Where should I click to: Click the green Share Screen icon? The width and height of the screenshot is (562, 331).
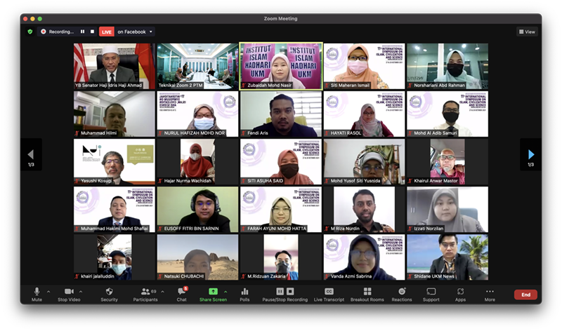213,291
